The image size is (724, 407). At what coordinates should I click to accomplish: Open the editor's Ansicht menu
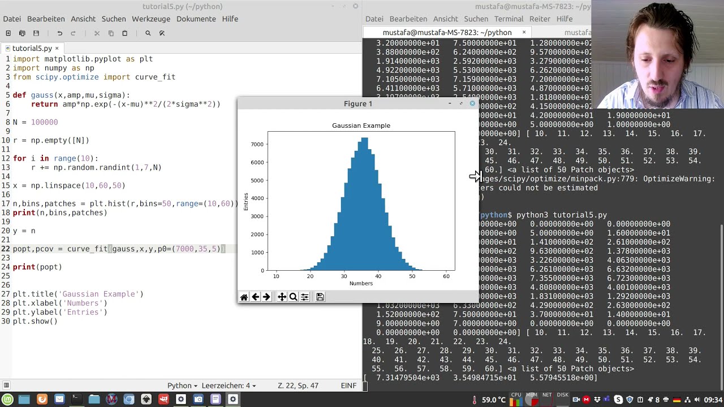coord(83,19)
